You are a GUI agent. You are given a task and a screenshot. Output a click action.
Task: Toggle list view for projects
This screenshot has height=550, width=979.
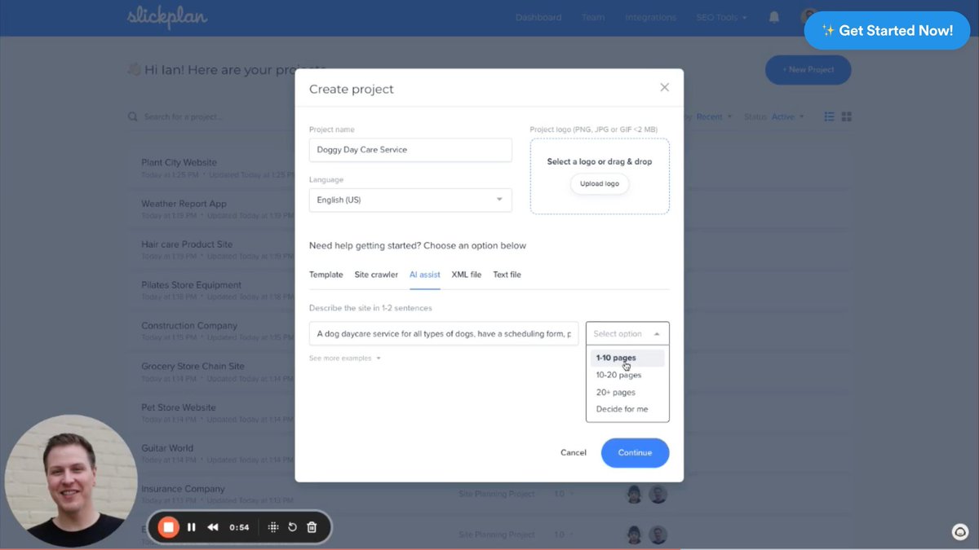[829, 116]
